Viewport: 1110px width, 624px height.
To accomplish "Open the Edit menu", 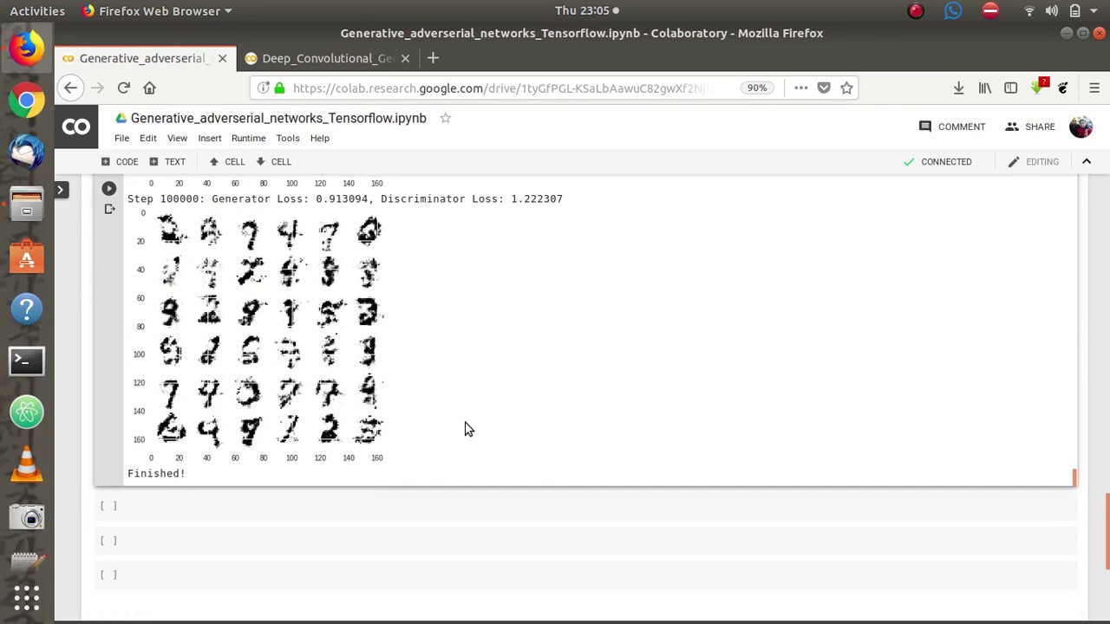I will click(x=148, y=138).
